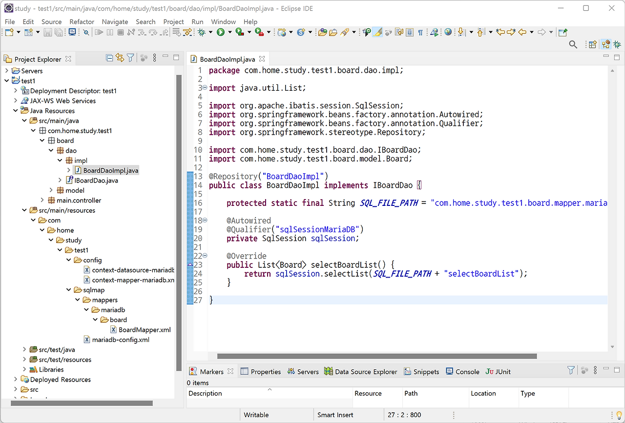625x423 pixels.
Task: Toggle Mark Occurrences highlighter button
Action: [378, 32]
